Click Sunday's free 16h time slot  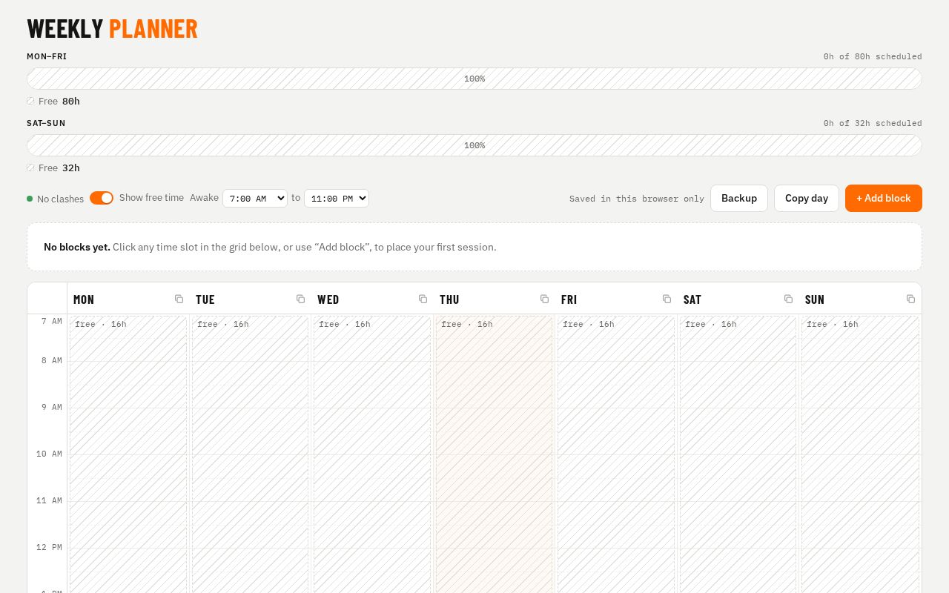click(860, 454)
